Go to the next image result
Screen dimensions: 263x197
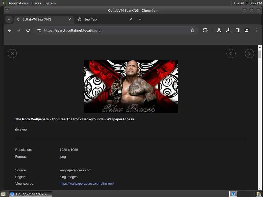(x=249, y=54)
